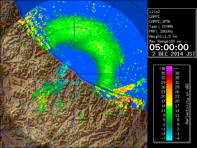Screen dimensions: 197x148
Task: Click the 'CAPPI' line in info box
Action: tap(154, 17)
